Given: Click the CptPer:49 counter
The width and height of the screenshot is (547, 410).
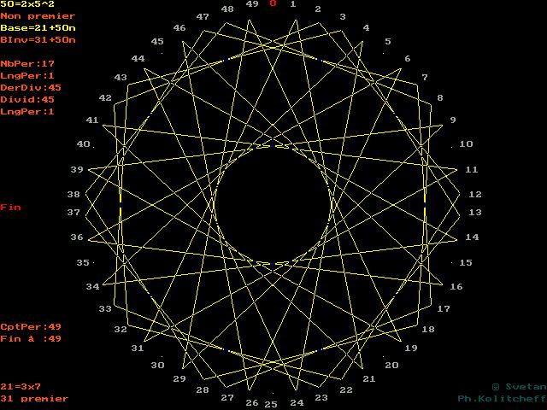Looking at the screenshot, I should point(31,327).
